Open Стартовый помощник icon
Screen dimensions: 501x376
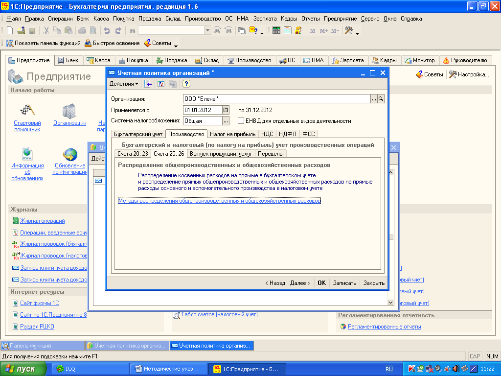point(27,111)
